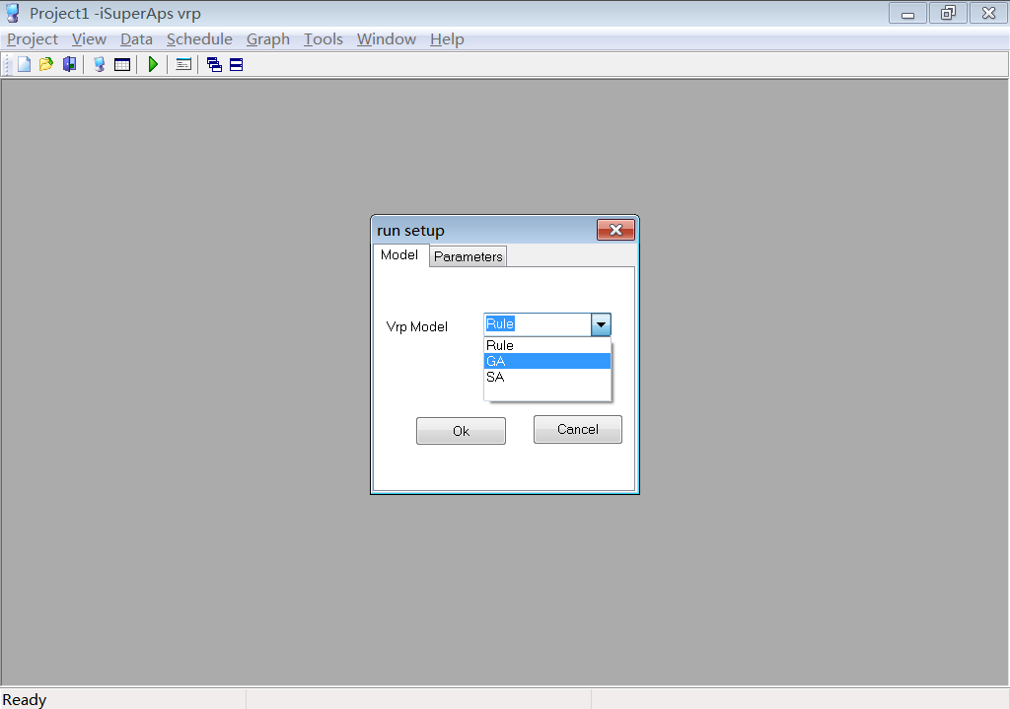
Task: Pick the Rule option in dropdown list
Action: click(x=547, y=345)
